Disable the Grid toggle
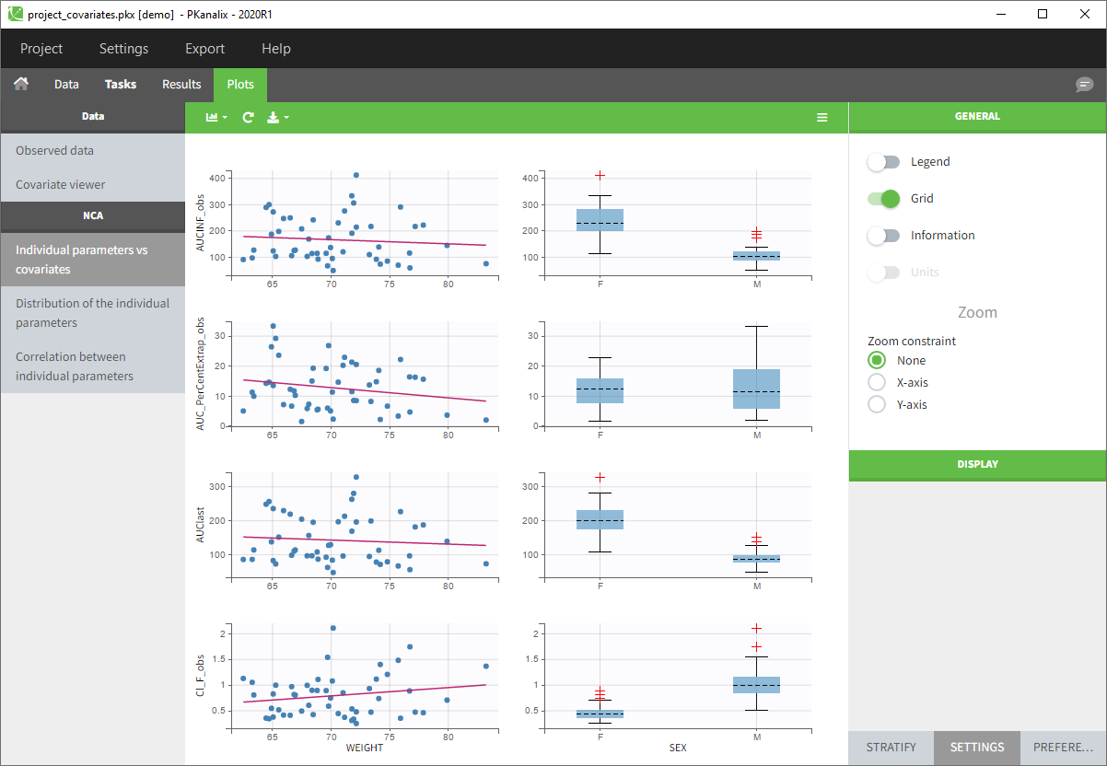 (883, 199)
